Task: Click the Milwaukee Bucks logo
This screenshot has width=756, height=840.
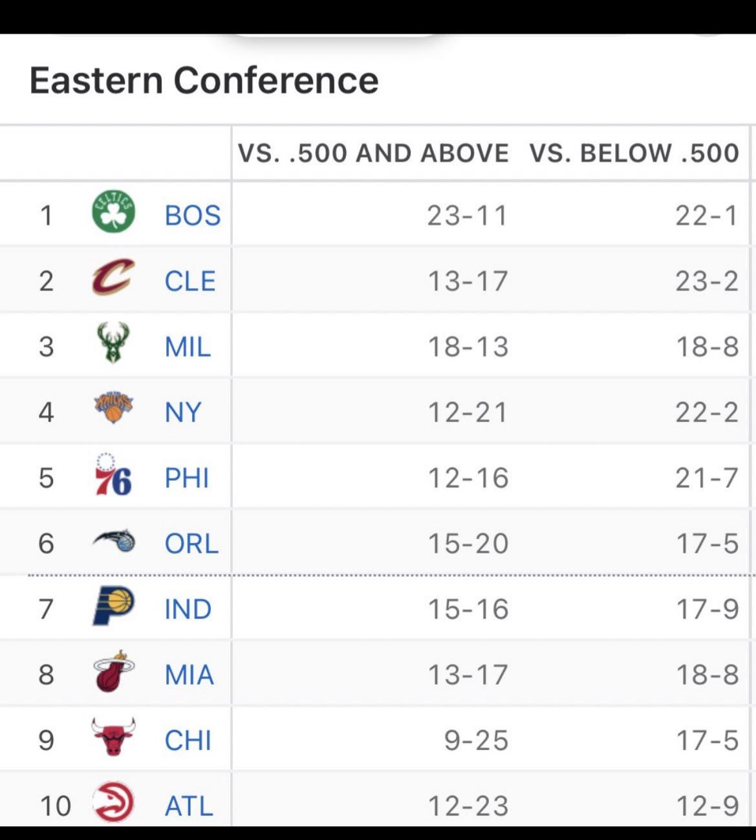Action: (113, 343)
